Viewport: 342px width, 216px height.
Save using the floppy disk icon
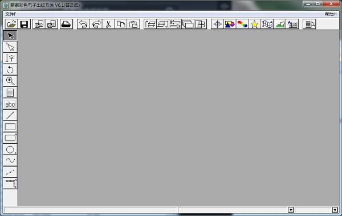[x=24, y=24]
